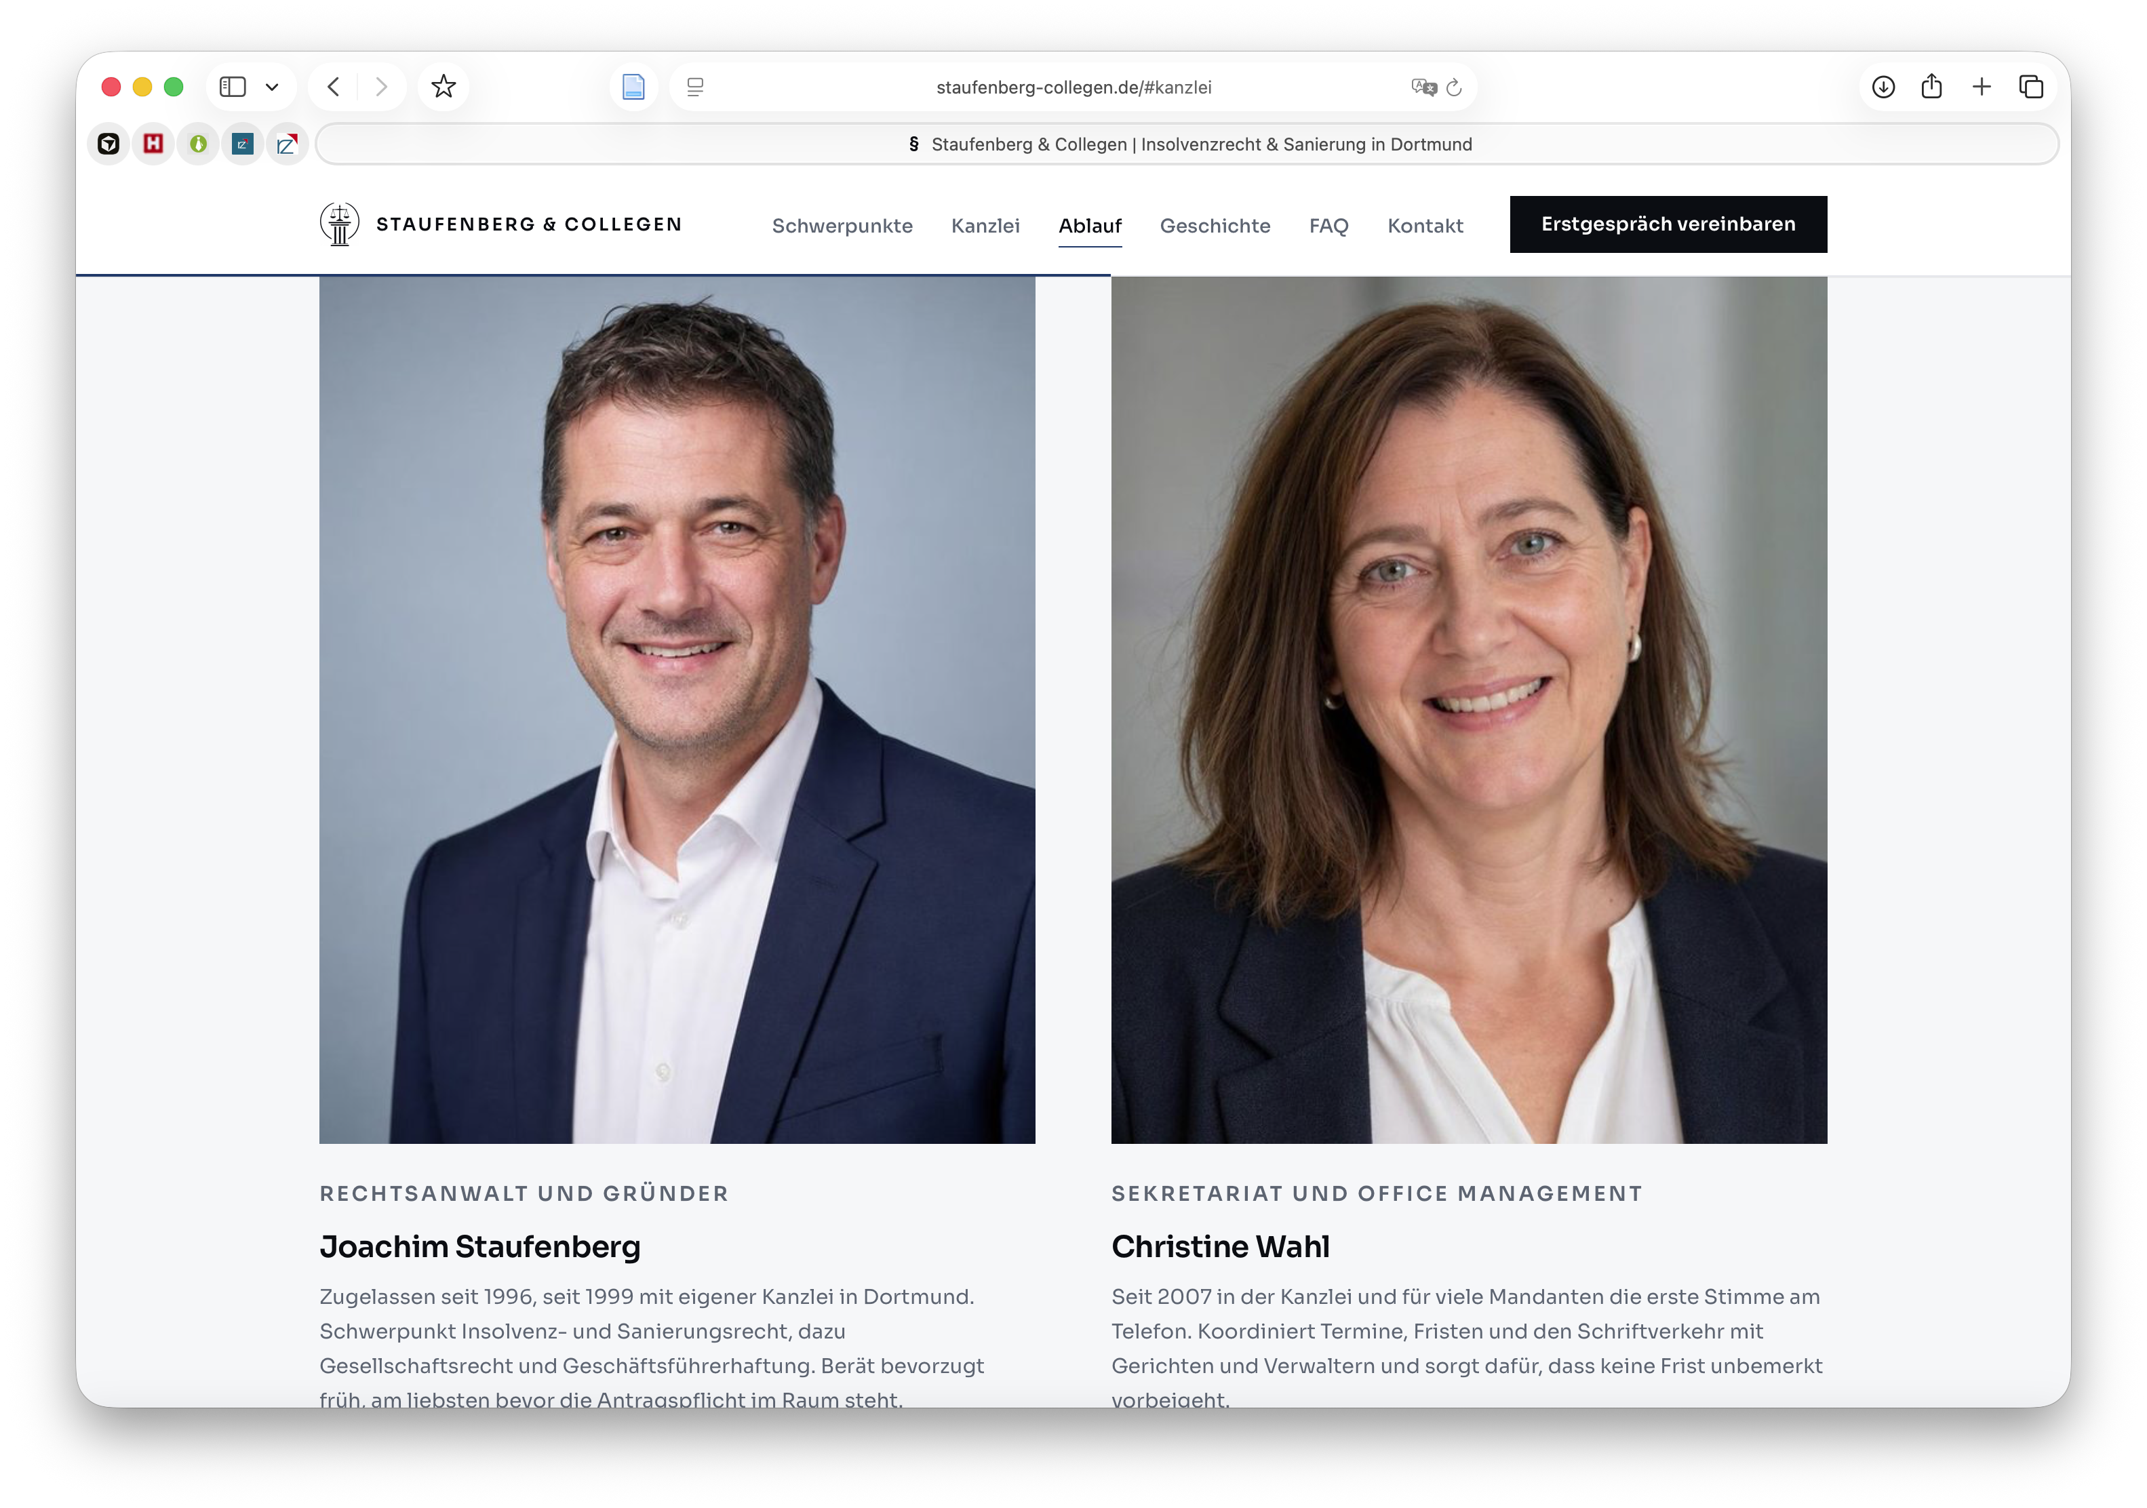This screenshot has width=2147, height=1508.
Task: Click the STAUFENBERG & COLLEGEN brand name
Action: (529, 224)
